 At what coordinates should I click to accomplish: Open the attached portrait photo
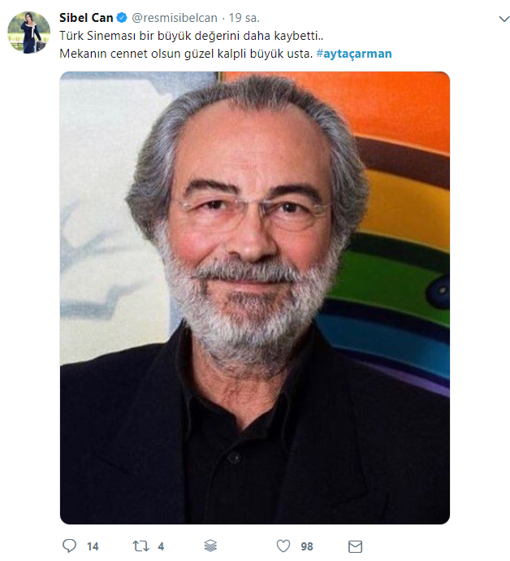tap(255, 298)
